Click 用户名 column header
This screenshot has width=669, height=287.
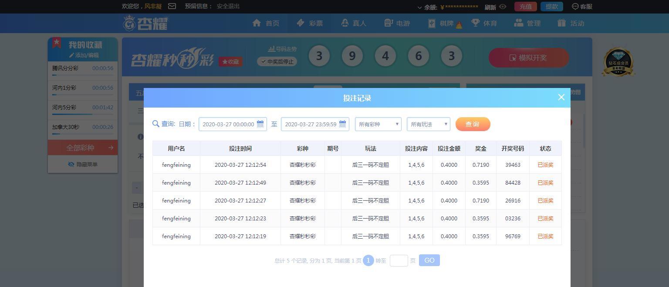(x=176, y=149)
